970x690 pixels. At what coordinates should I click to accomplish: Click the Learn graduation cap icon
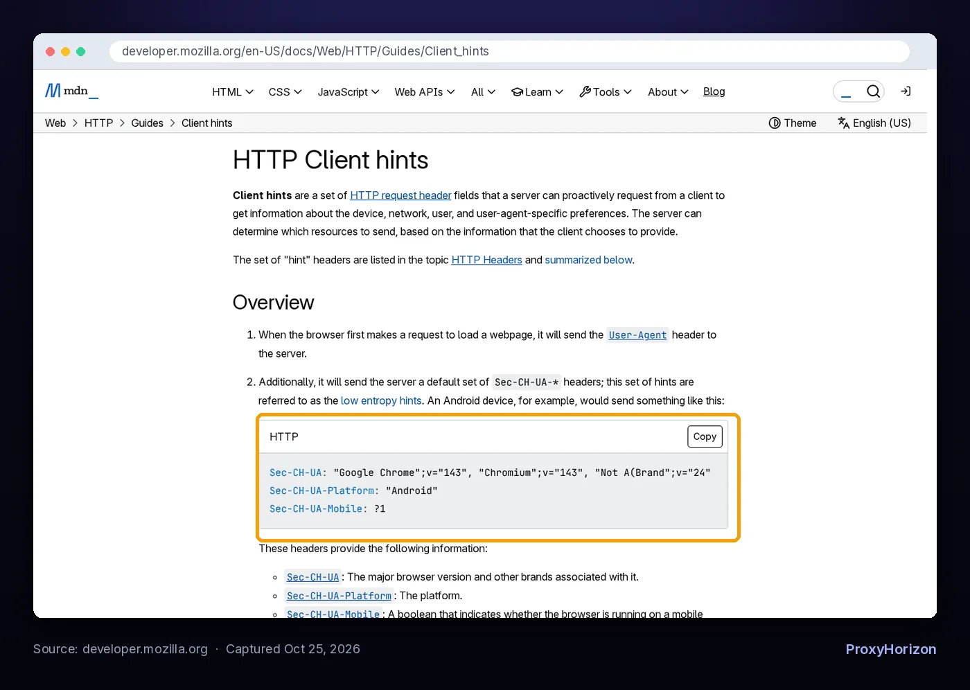coord(517,92)
